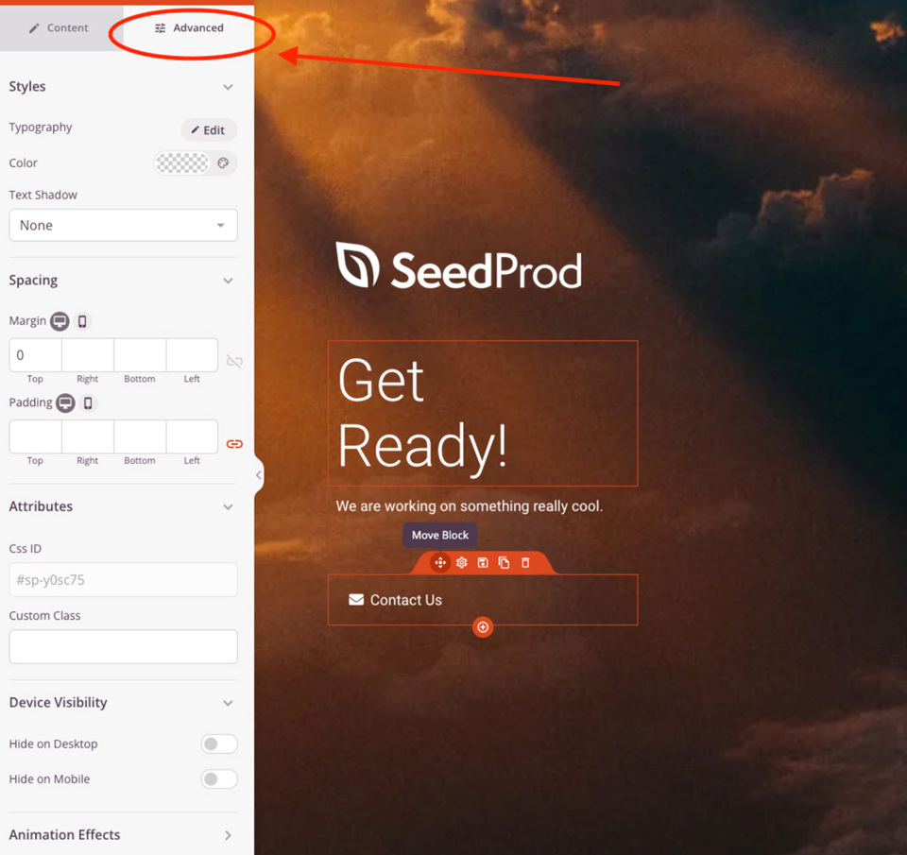The width and height of the screenshot is (907, 855).
Task: Select the Advanced tab
Action: coord(189,27)
